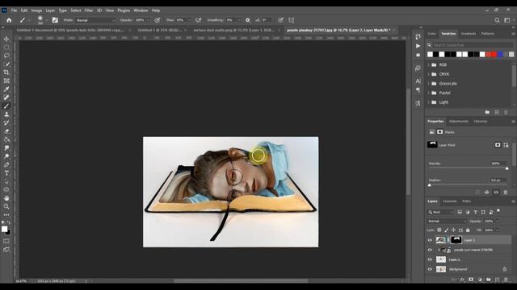Select the Frame tool
Viewport: 517px width, 290px height.
(6, 81)
